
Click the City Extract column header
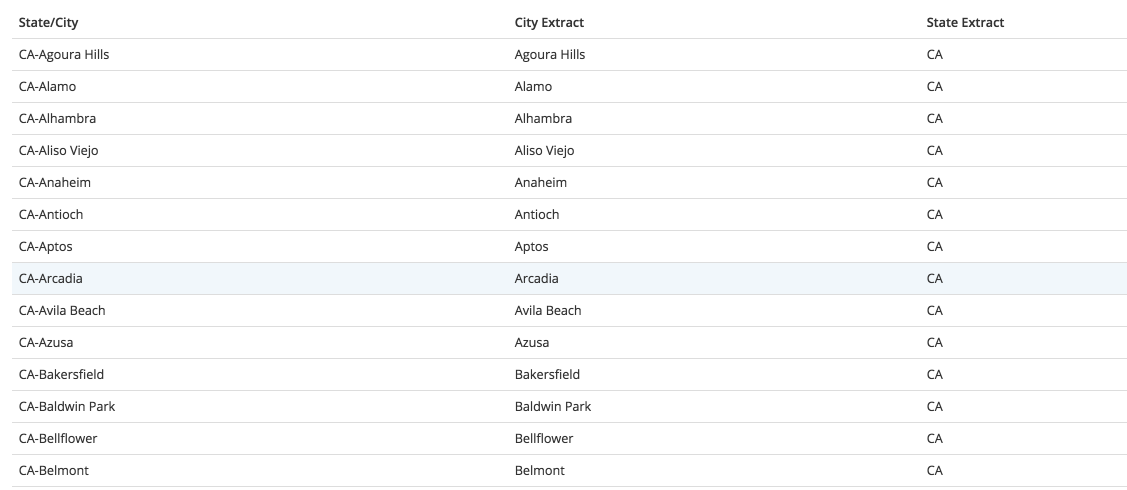[x=549, y=22]
